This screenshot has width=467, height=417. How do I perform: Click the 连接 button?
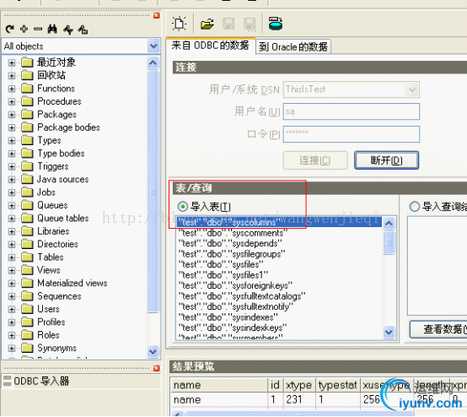click(x=315, y=160)
